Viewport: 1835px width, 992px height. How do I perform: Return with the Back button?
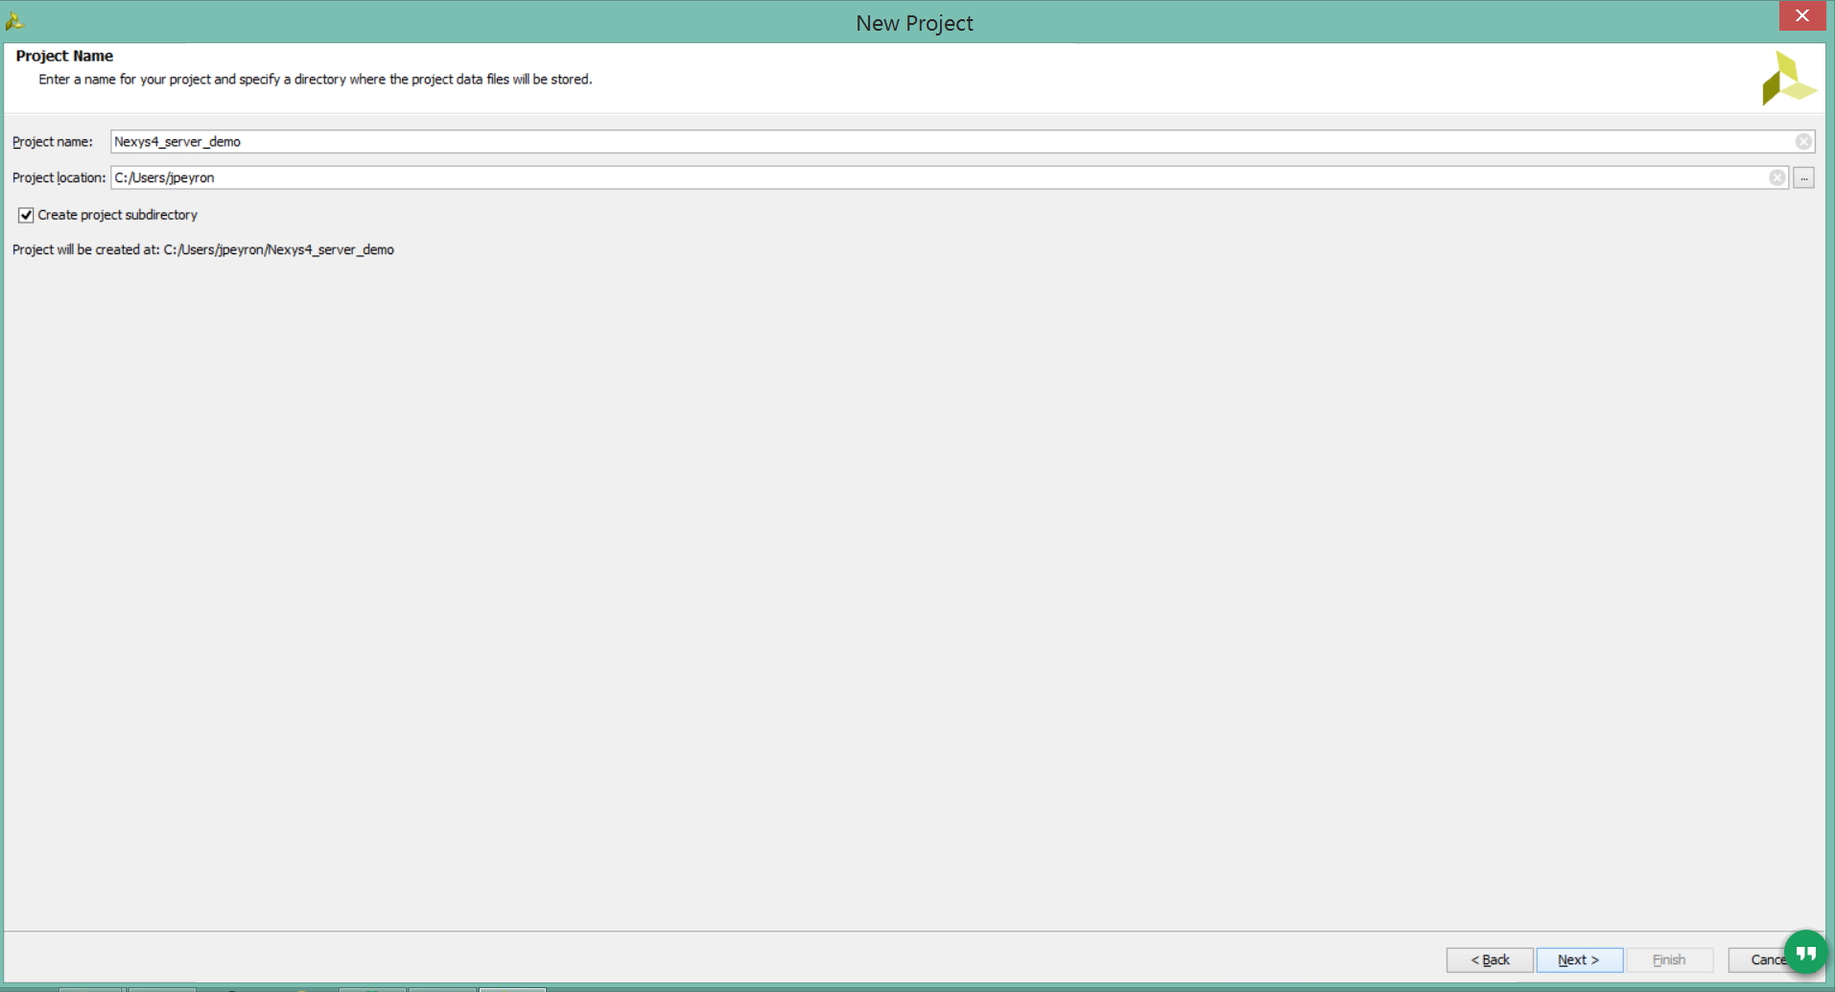[x=1490, y=959]
